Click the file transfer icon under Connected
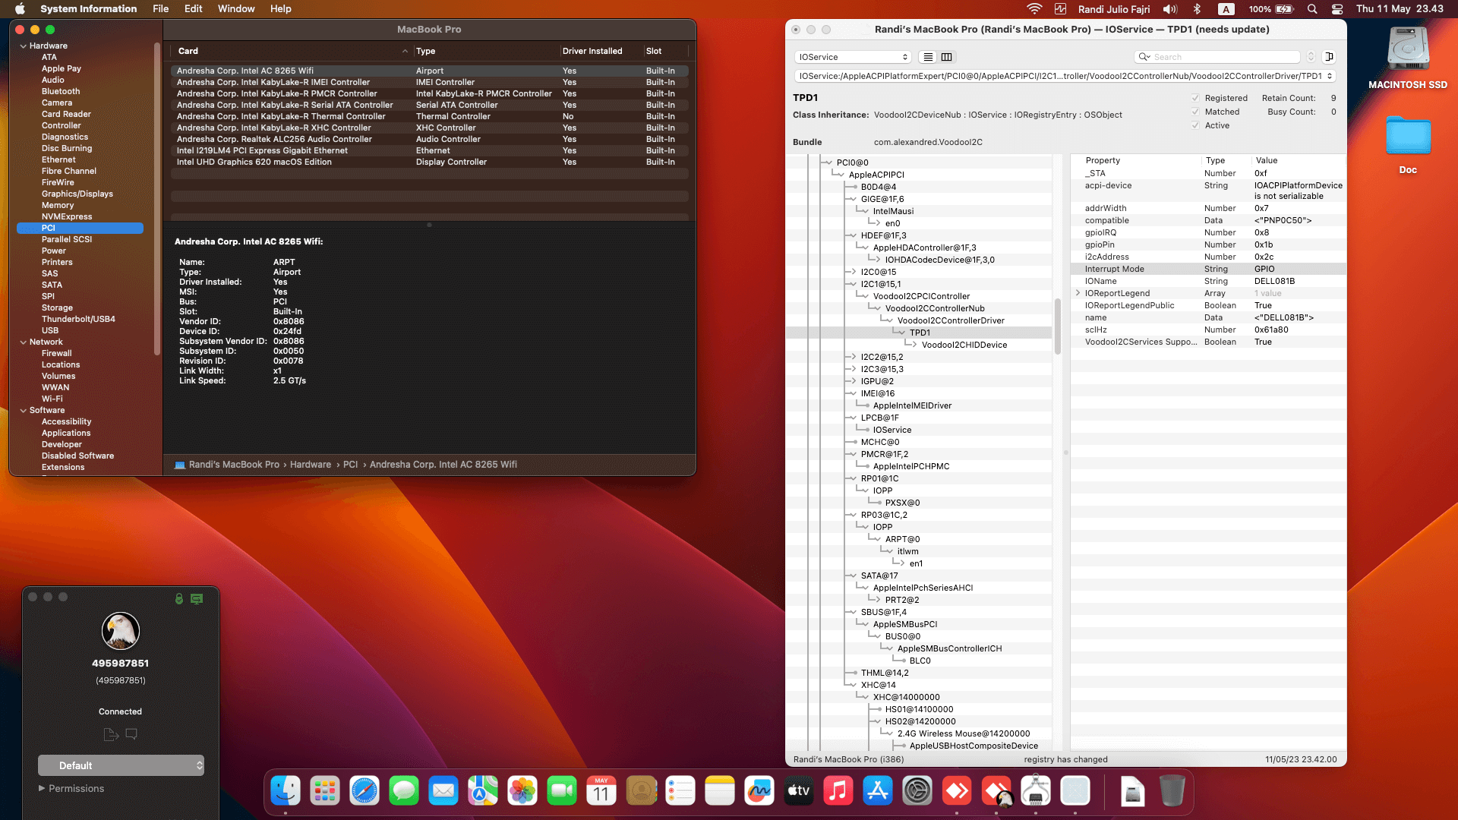The width and height of the screenshot is (1458, 820). pos(111,734)
